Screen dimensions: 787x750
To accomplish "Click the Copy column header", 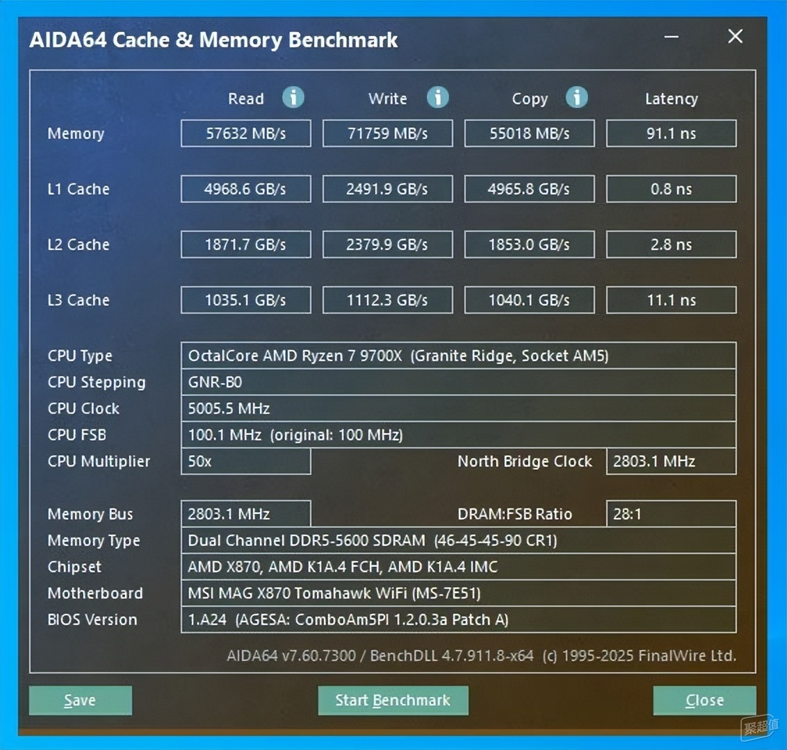I will (x=530, y=99).
